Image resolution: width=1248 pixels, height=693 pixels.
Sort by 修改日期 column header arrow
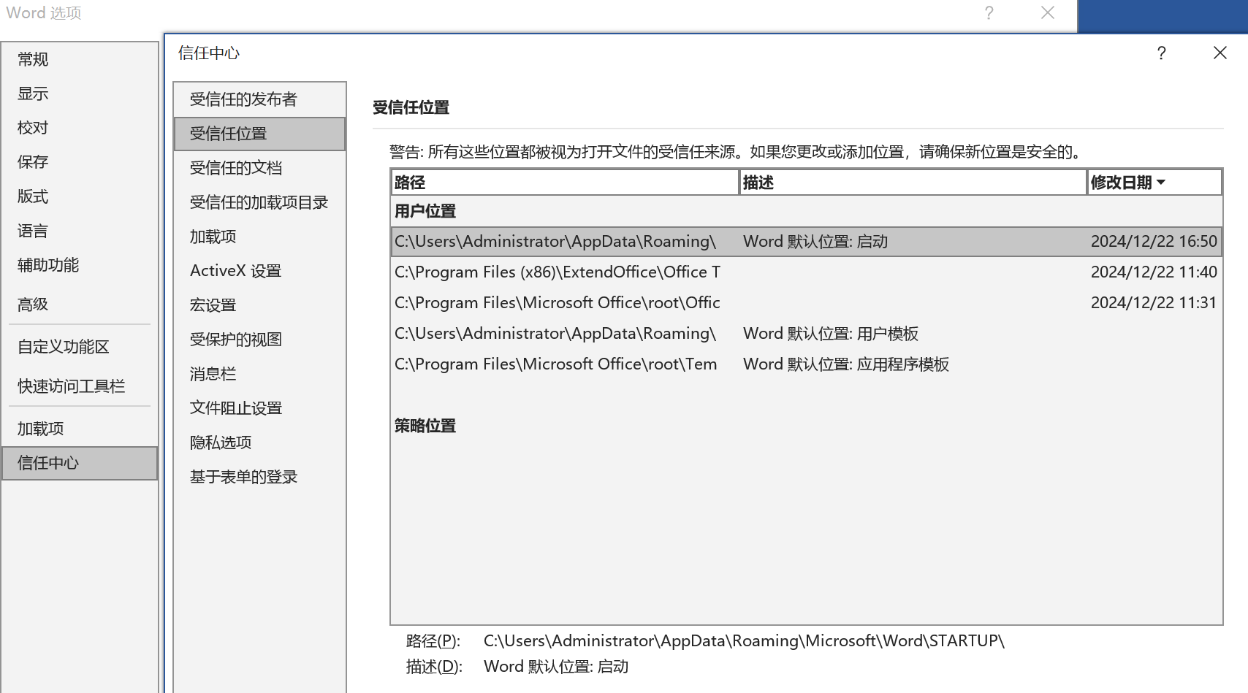1161,183
